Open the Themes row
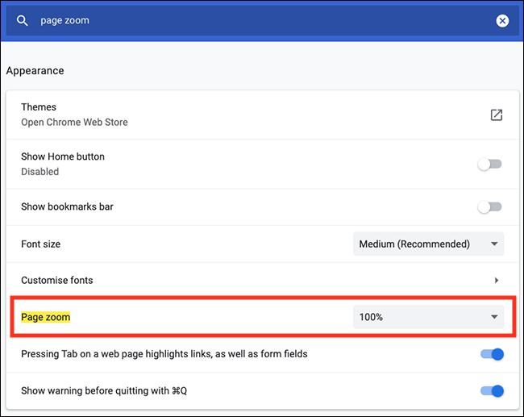 (x=262, y=115)
